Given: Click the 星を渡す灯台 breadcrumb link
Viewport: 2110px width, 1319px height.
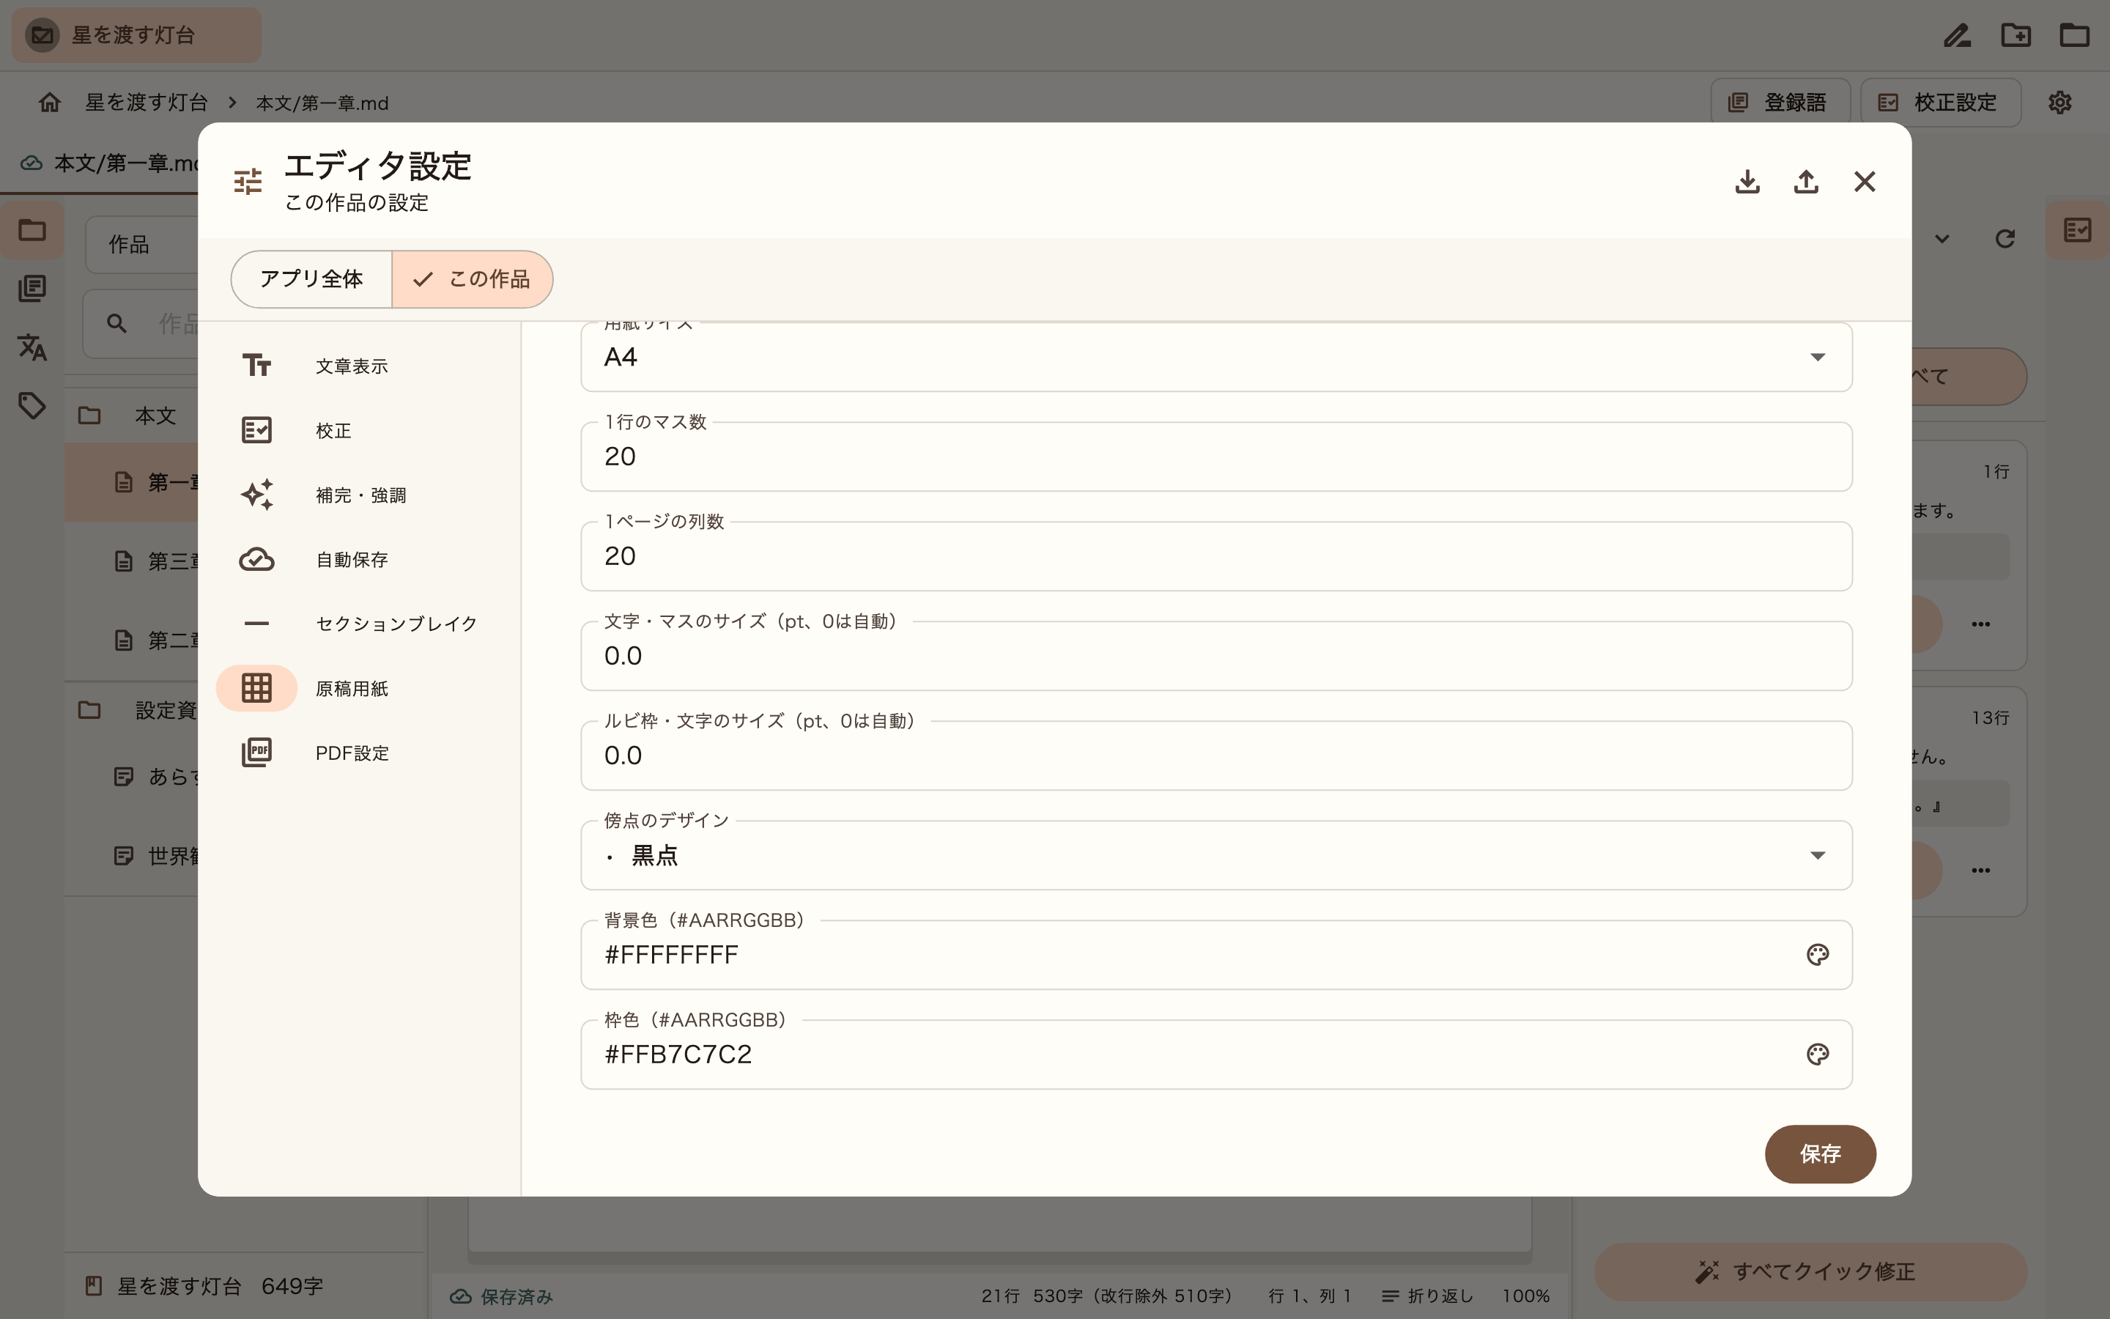Looking at the screenshot, I should pyautogui.click(x=147, y=103).
